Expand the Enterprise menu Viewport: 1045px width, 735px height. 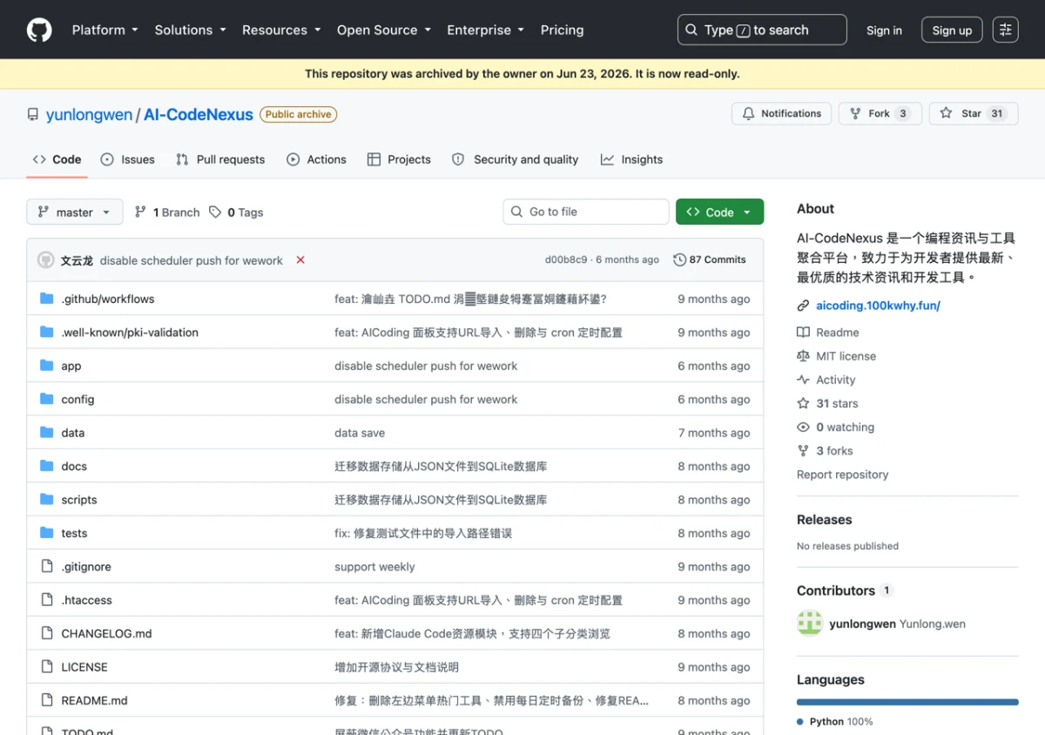tap(486, 30)
